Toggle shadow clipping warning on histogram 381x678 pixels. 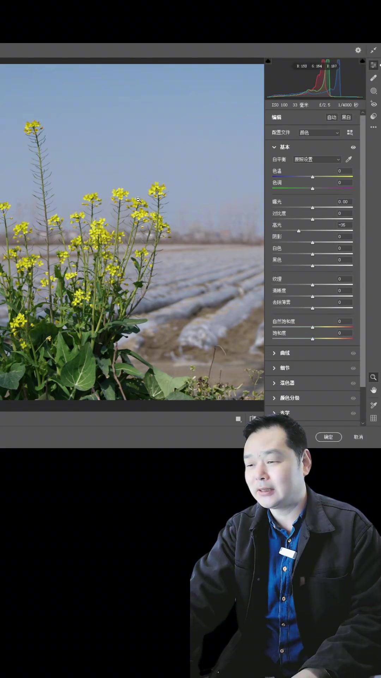click(268, 61)
